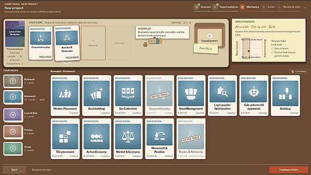Click the 'Tension: Calm' text
Viewport: 311px width, 175px height.
coord(279,41)
